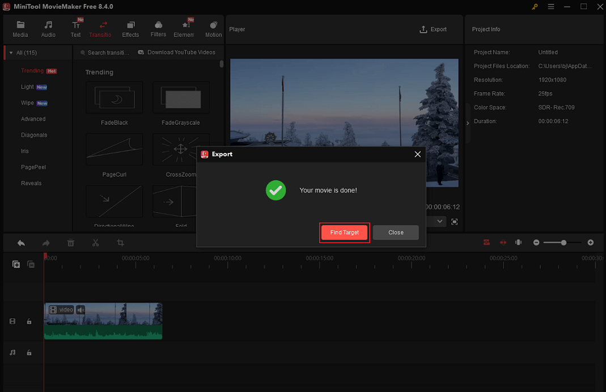
Task: Toggle the audio track lock
Action: tap(29, 352)
